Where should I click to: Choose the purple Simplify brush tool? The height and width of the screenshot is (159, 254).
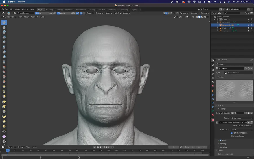4,136
